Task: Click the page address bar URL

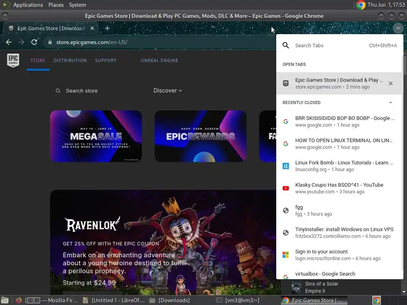Action: (92, 42)
